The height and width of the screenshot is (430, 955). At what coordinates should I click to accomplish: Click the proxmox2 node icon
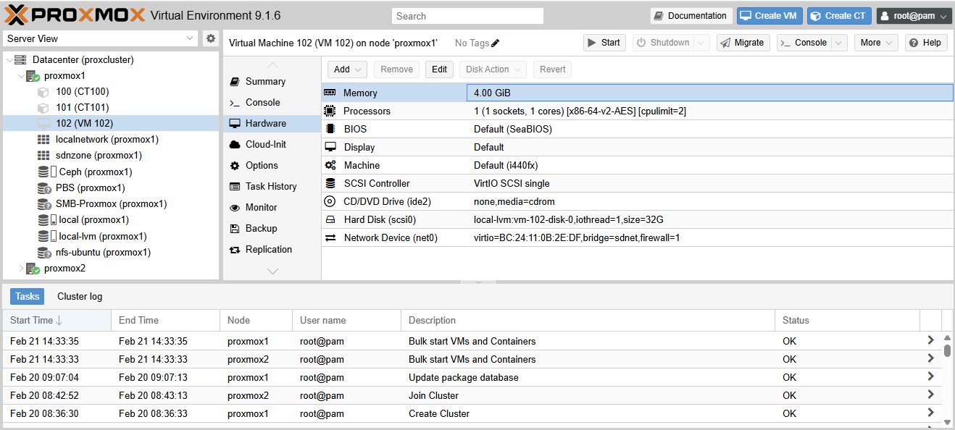(33, 269)
